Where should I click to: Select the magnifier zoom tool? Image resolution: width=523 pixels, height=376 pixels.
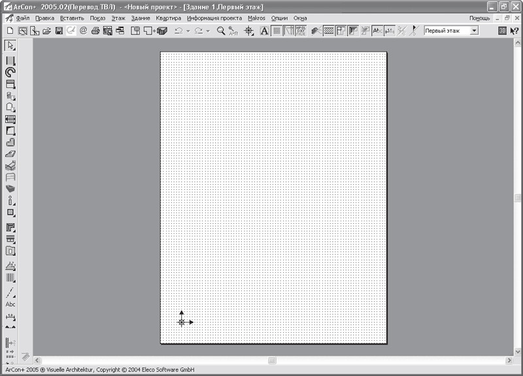tap(221, 31)
